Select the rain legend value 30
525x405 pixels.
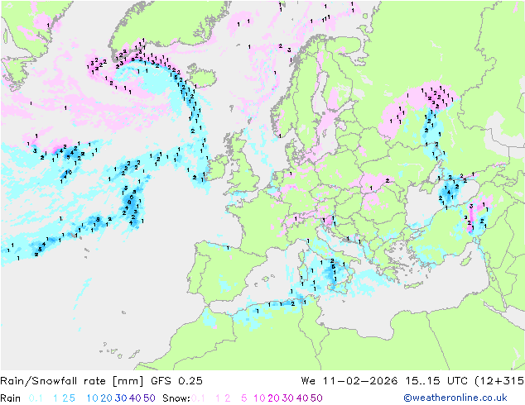coord(121,398)
